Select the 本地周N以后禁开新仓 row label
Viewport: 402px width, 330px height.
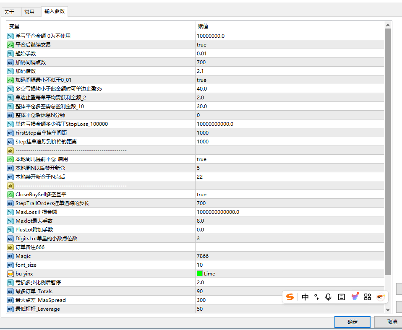40,168
